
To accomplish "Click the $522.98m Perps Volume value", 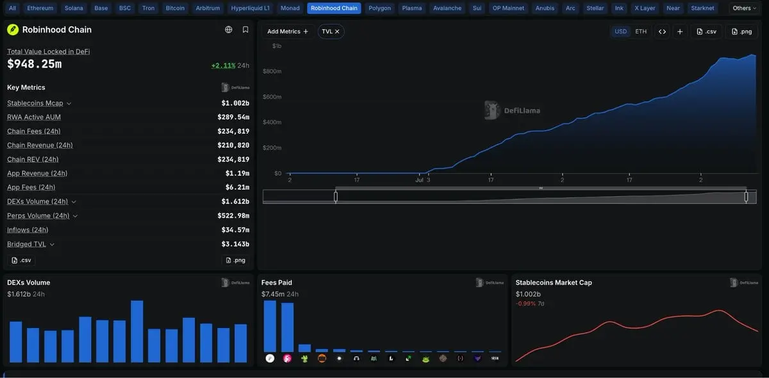I will click(233, 216).
